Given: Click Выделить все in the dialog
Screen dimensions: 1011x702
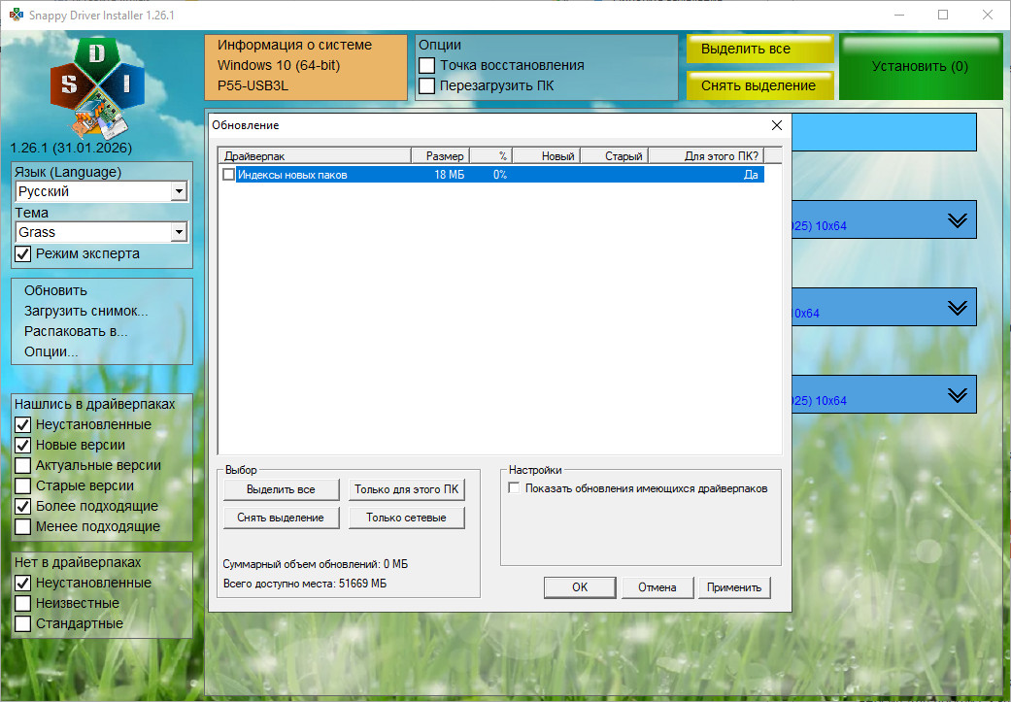Looking at the screenshot, I should click(x=281, y=490).
